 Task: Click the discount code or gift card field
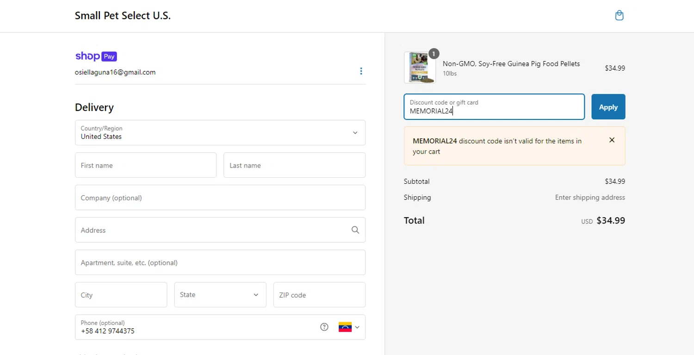pos(494,107)
